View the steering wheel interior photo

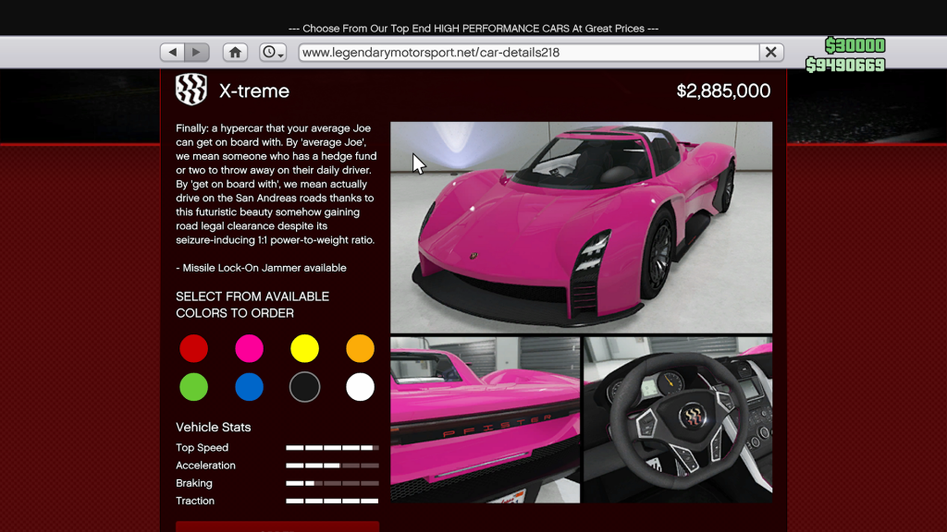click(x=677, y=419)
